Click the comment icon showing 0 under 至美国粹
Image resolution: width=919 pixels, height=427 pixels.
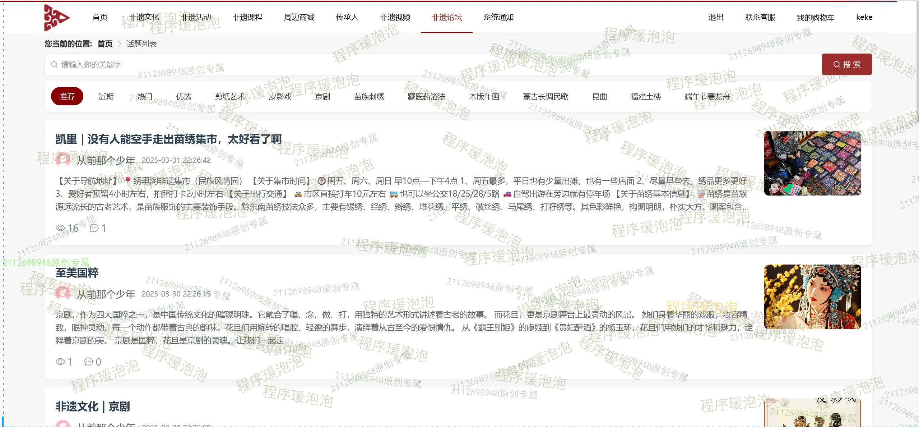(88, 362)
